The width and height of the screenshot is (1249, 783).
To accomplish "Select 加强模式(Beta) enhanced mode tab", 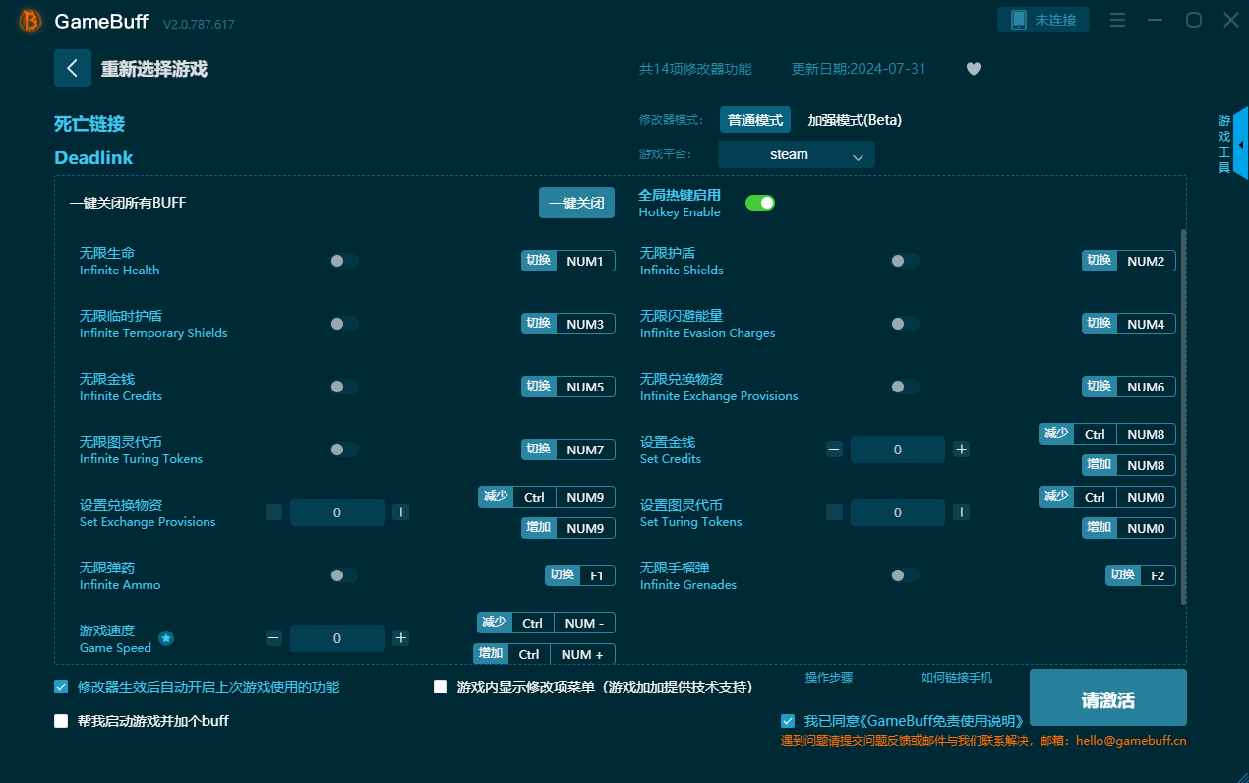I will (855, 120).
